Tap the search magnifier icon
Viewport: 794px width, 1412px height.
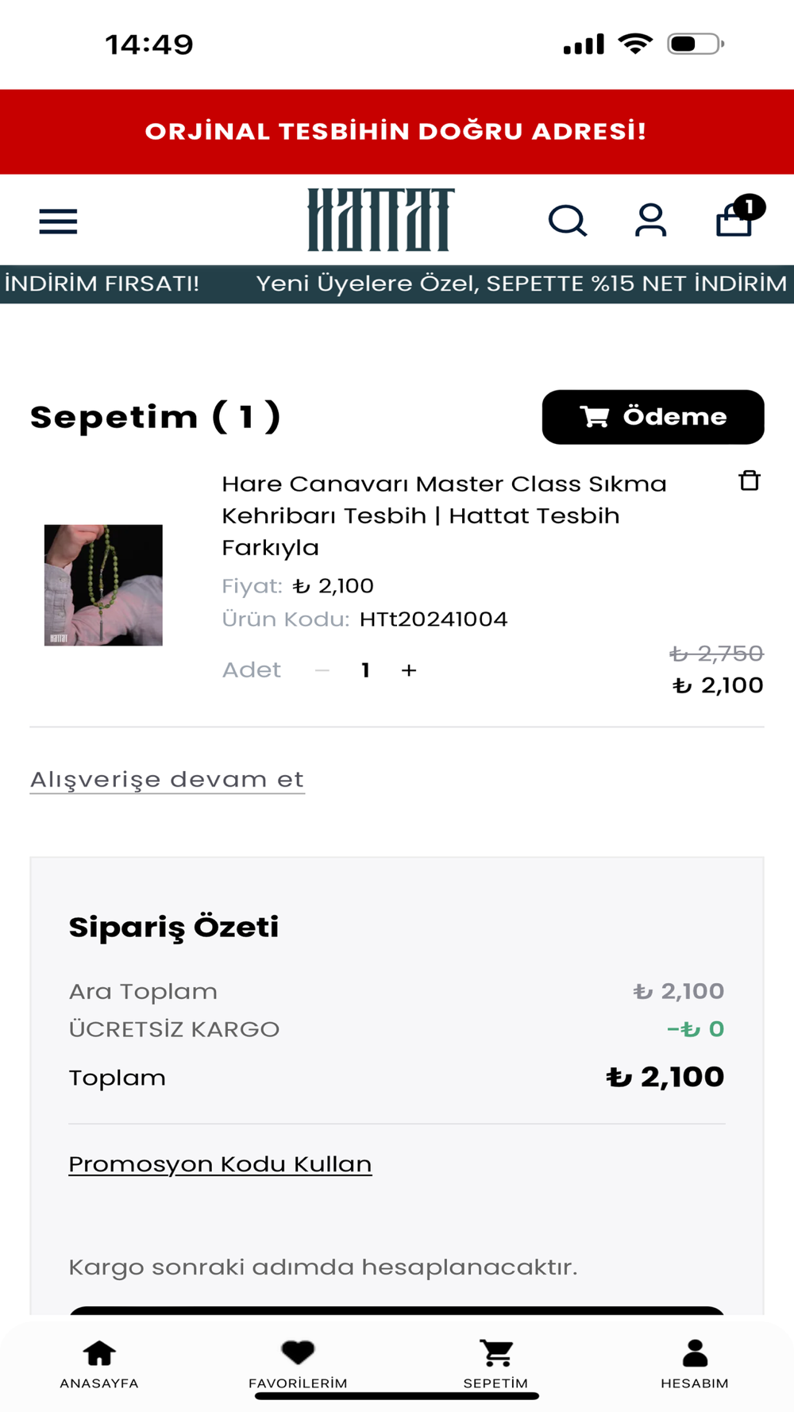point(567,221)
